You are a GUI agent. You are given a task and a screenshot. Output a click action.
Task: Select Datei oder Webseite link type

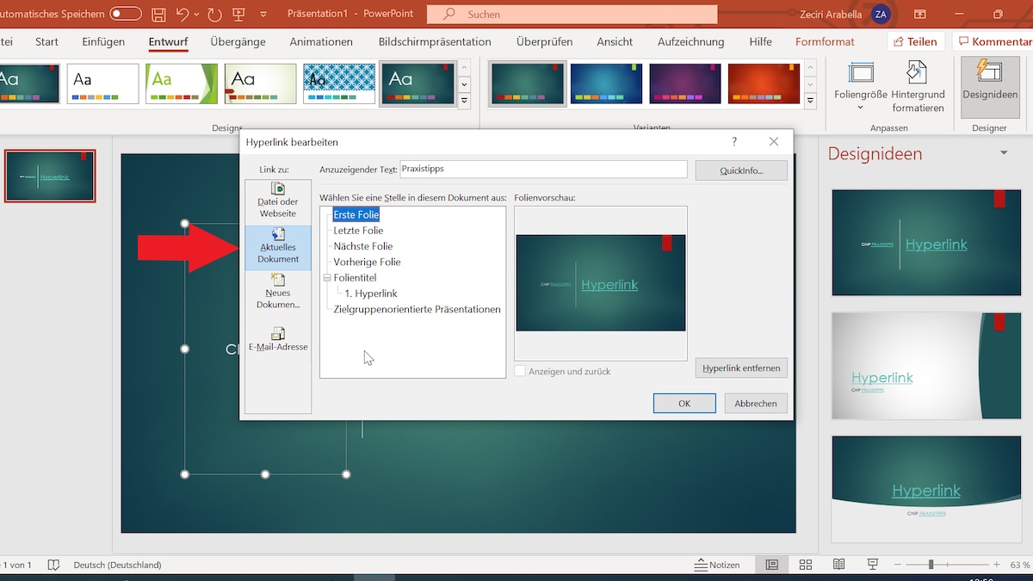(x=278, y=200)
